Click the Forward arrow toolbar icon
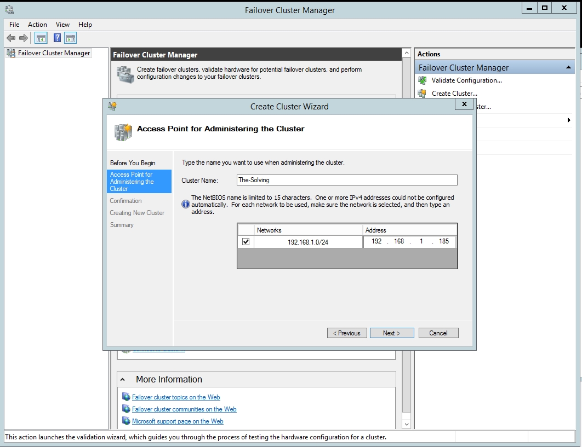 pos(24,38)
